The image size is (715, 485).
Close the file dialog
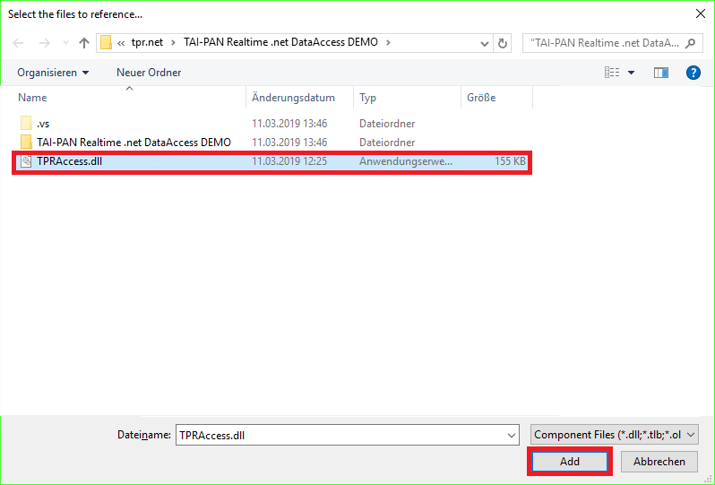(x=701, y=13)
